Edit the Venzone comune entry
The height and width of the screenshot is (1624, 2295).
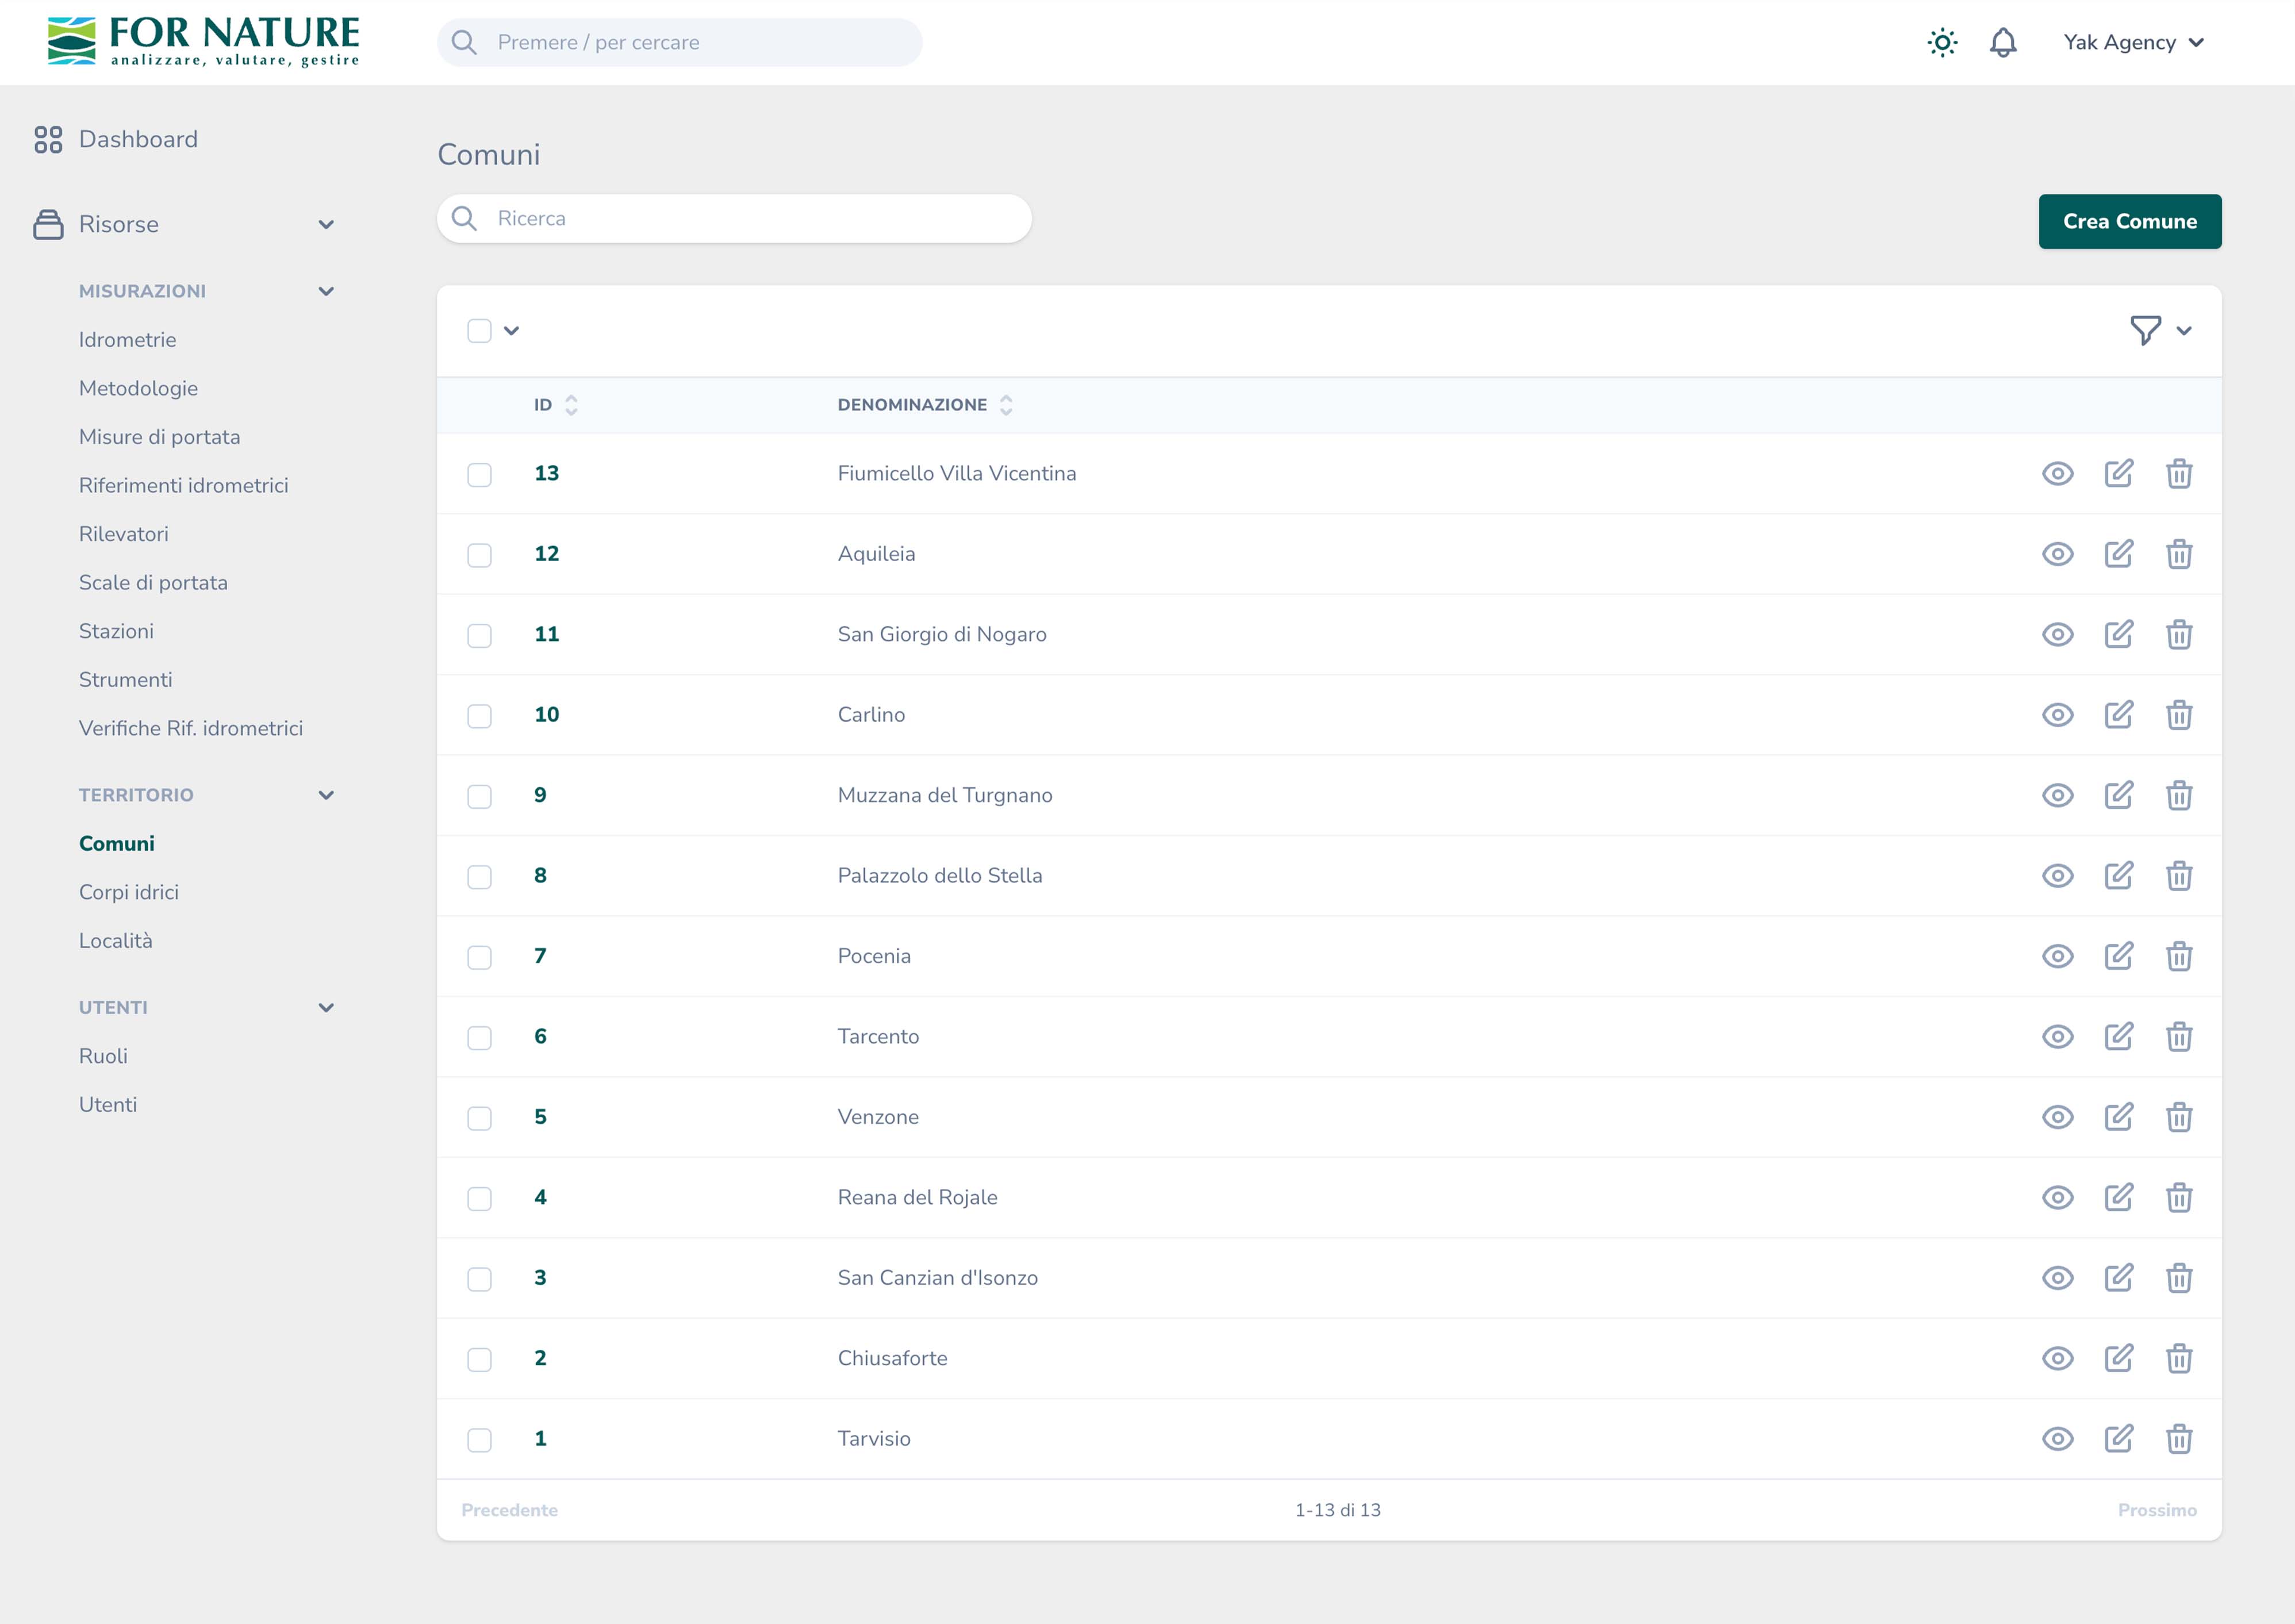(x=2118, y=1117)
